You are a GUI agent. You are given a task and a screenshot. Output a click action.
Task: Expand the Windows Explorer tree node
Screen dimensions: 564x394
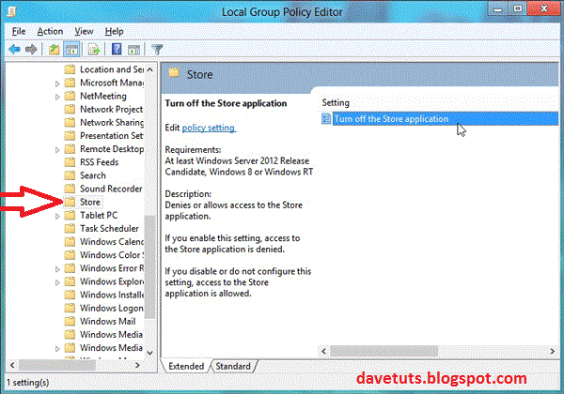[x=57, y=281]
